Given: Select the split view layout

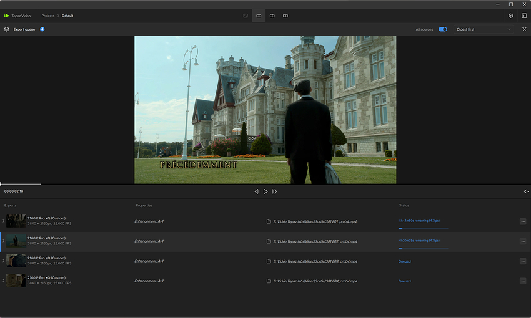Looking at the screenshot, I should [x=272, y=16].
